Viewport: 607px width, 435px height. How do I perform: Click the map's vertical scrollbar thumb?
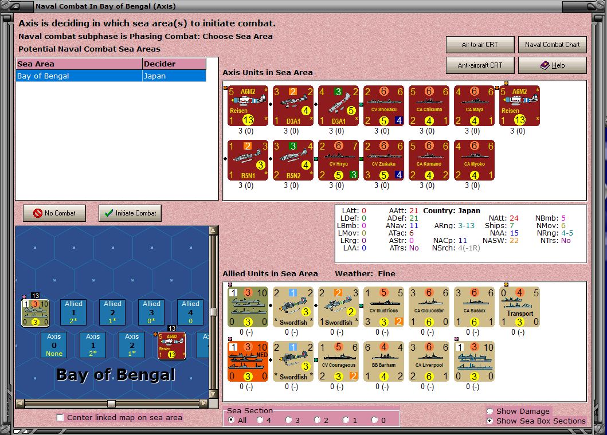(213, 312)
